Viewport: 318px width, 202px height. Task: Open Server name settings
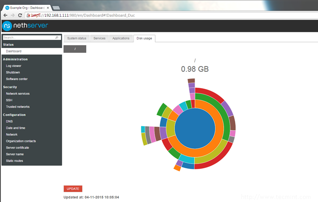click(x=15, y=154)
